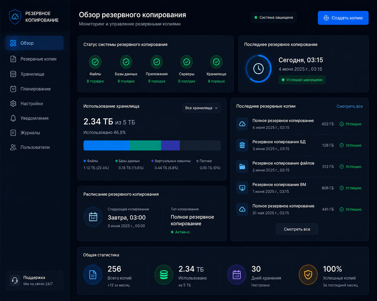Screen dimensions: 377x301
Task: Click the Смотреть все link at top right
Action: coord(350,106)
